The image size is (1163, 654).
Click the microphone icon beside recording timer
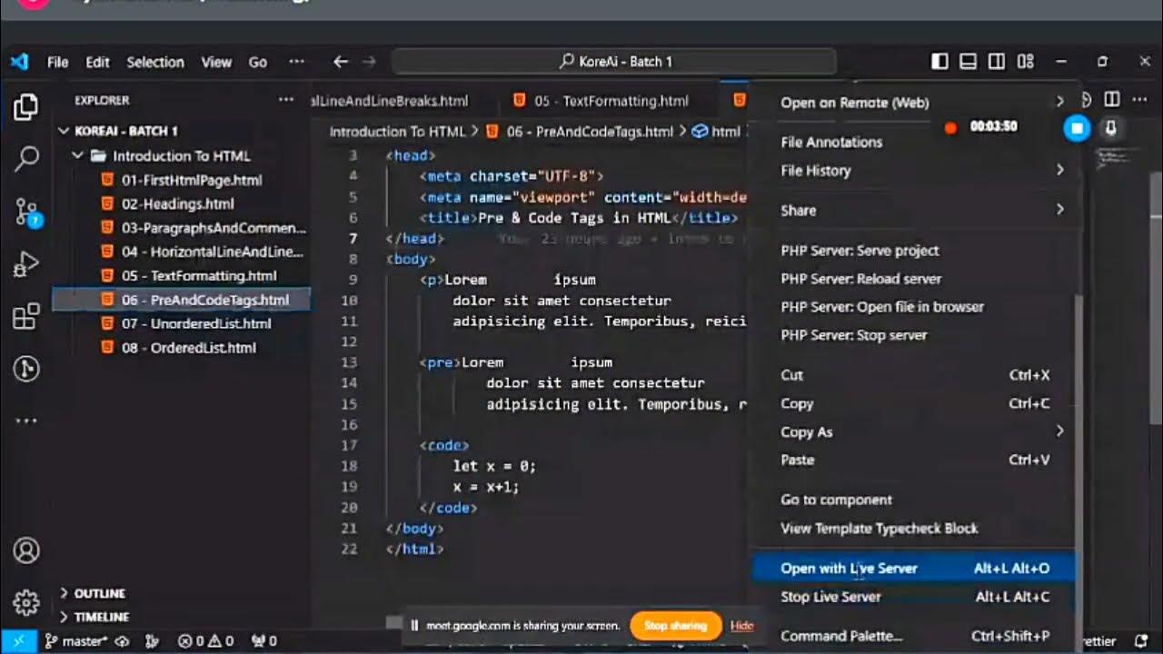coord(1110,128)
